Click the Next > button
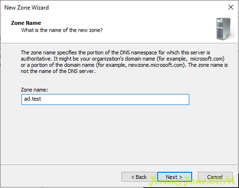This screenshot has height=188, width=239. pyautogui.click(x=174, y=177)
